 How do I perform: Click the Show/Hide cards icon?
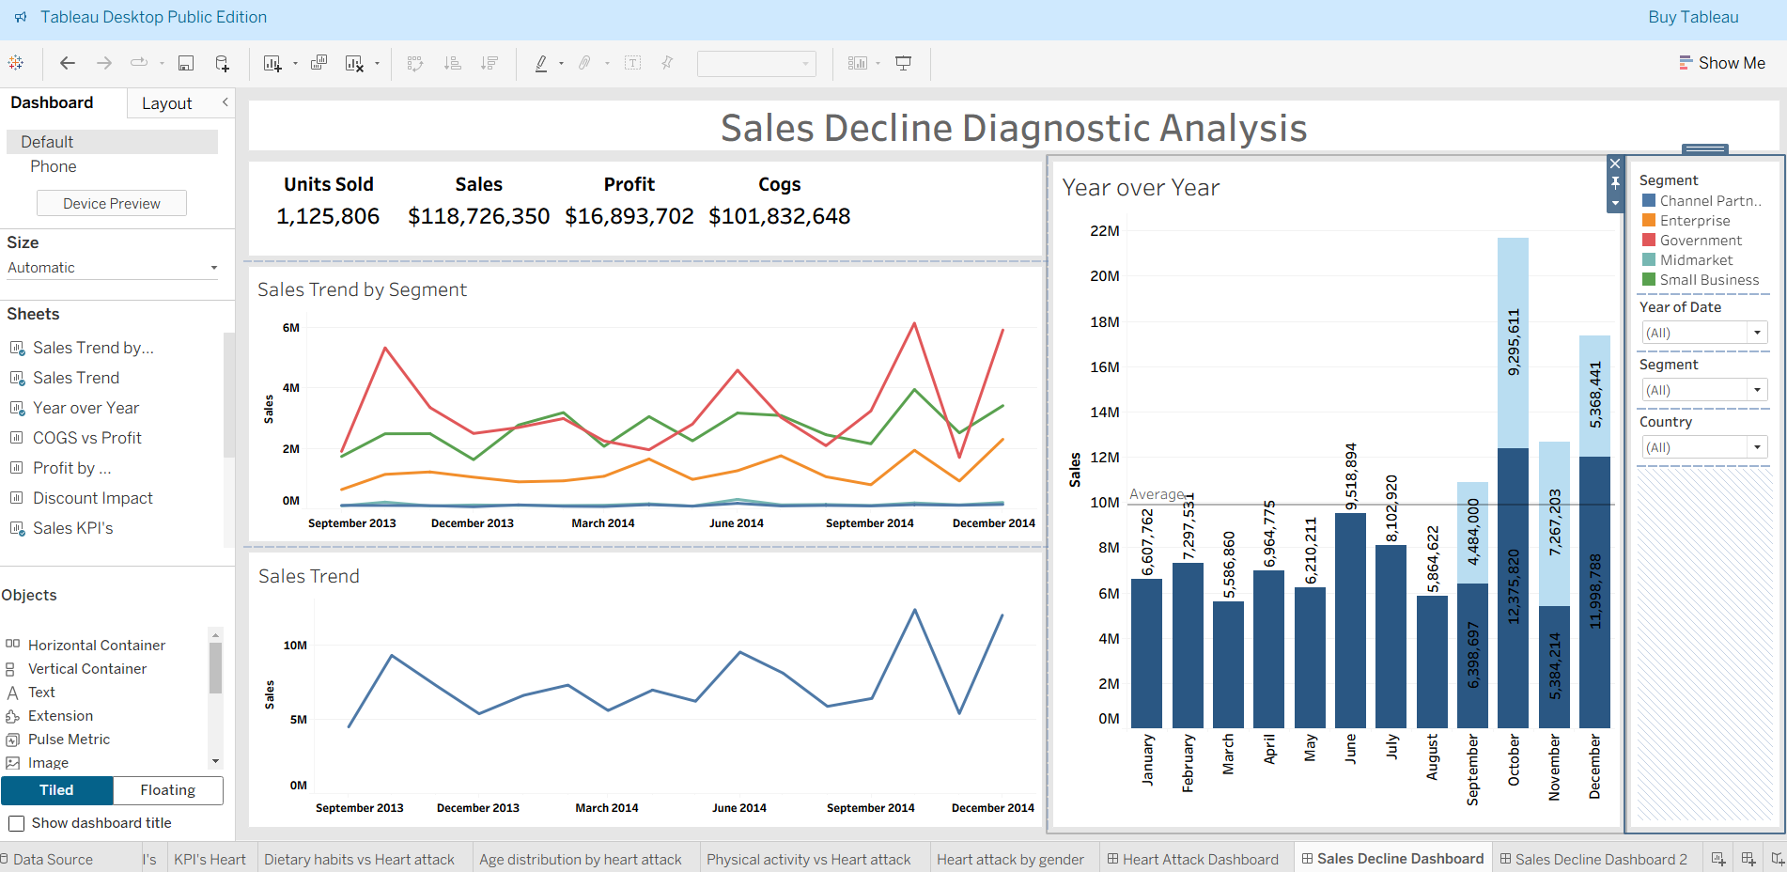[858, 63]
